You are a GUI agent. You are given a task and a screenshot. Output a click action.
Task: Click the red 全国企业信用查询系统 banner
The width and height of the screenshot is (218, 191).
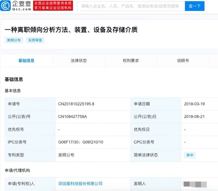pyautogui.click(x=53, y=6)
